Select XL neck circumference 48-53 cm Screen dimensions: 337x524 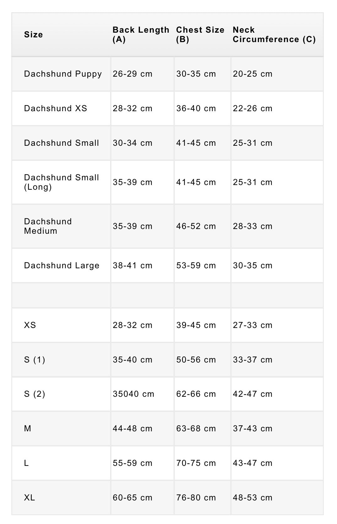click(252, 498)
